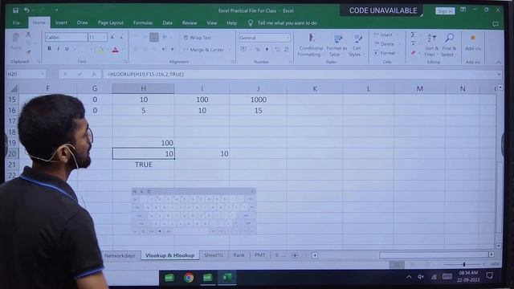Open the Rank sheet tab
Viewport: 514px width, 289px height.
click(239, 255)
